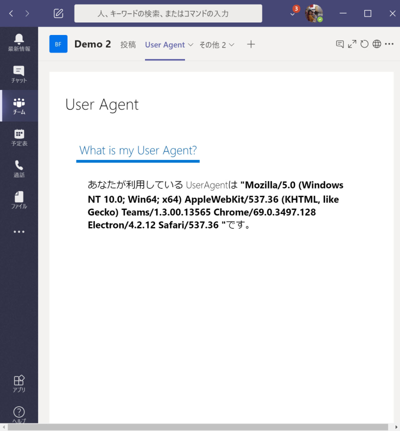
Task: Open the Apps (アプリ) store icon
Action: click(x=19, y=383)
